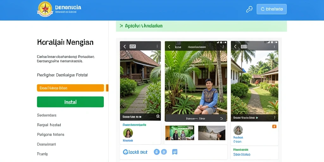Go back using the middle phone screenshot's back arrow

tap(169, 47)
